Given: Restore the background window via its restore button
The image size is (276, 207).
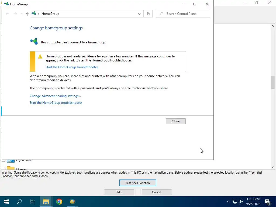Looking at the screenshot, I should click(257, 3).
